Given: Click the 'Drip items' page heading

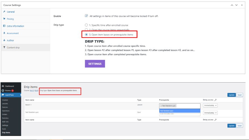Looking at the screenshot, I should click(x=31, y=87).
